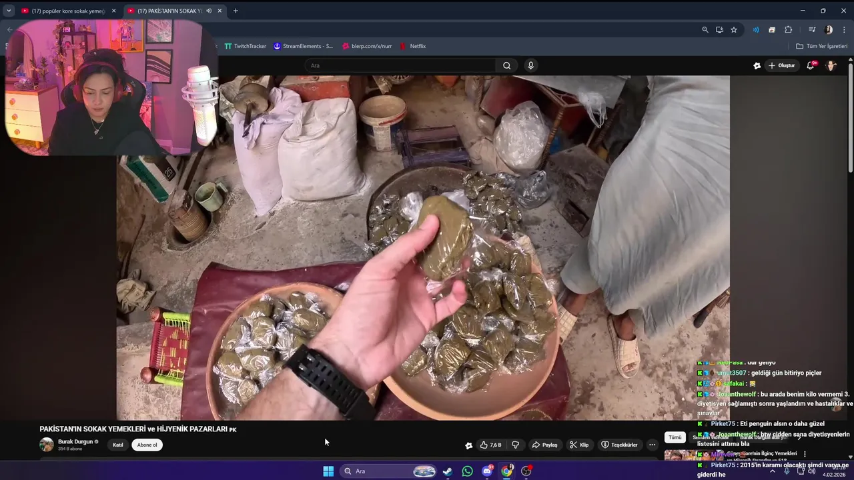Open Discord from the taskbar

coord(488,471)
